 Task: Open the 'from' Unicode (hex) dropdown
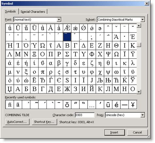coord(143,115)
